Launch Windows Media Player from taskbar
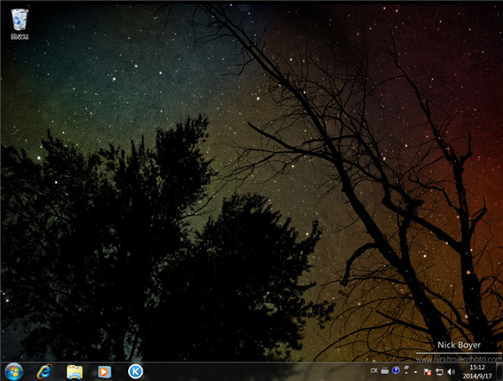503x381 pixels. point(104,371)
